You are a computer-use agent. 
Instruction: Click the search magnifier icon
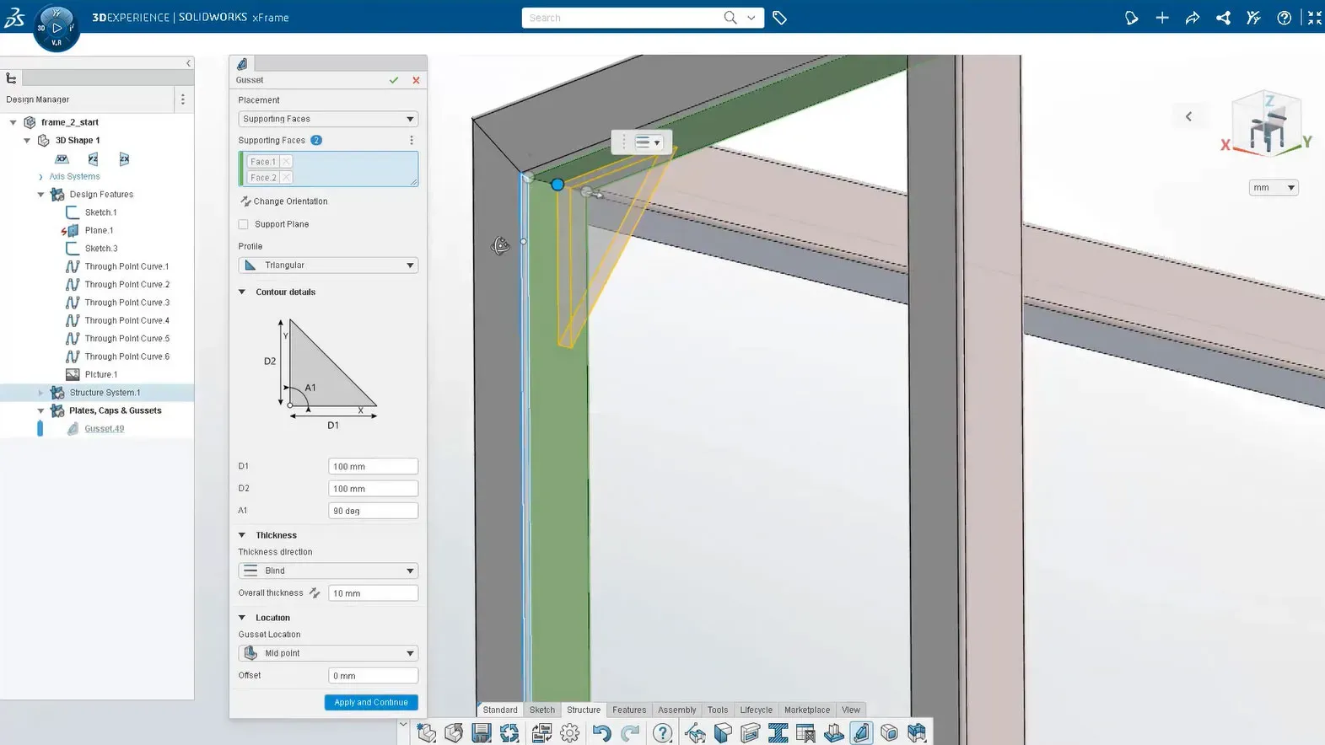click(x=730, y=18)
